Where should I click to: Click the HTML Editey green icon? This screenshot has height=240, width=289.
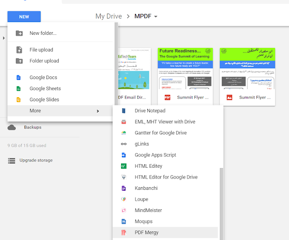124,166
